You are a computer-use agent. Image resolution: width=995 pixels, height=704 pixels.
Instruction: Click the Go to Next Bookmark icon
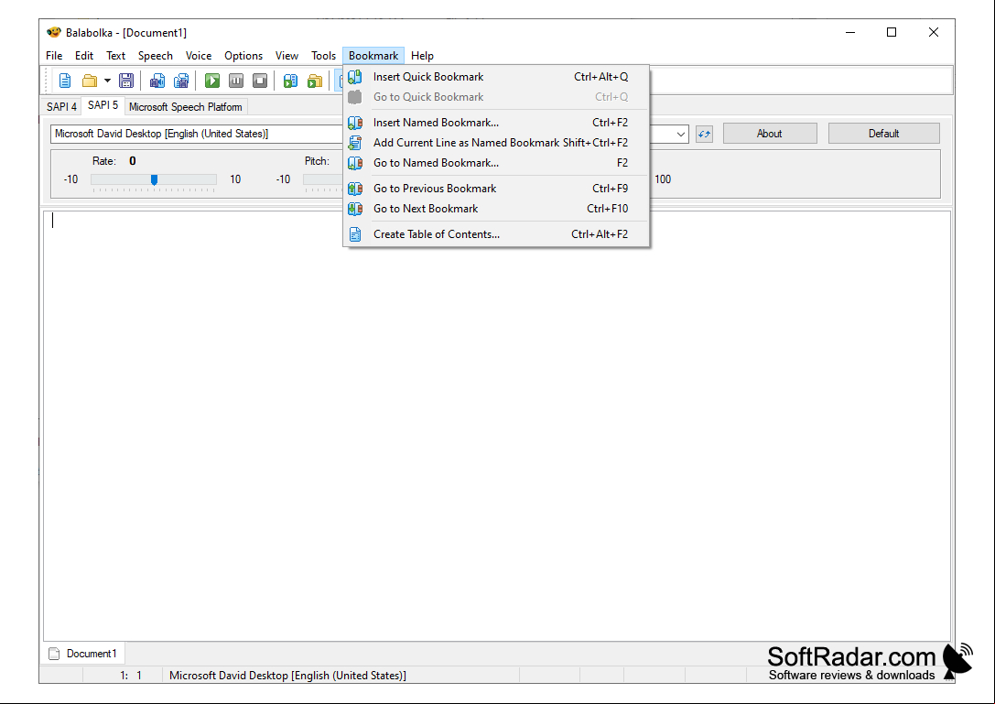click(355, 209)
